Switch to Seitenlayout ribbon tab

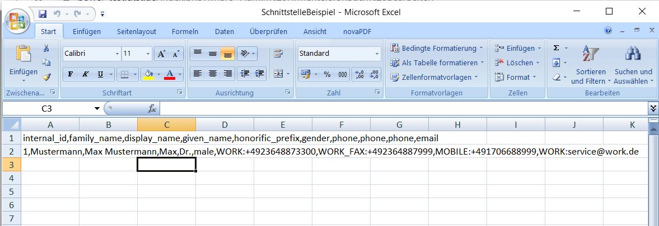pyautogui.click(x=137, y=32)
